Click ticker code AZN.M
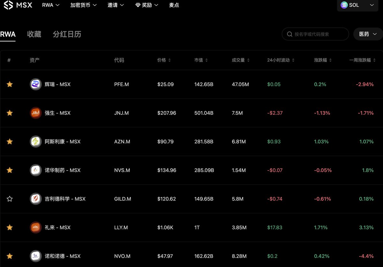 point(122,141)
